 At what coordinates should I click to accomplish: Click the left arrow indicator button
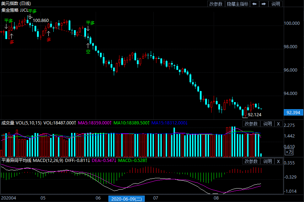click(x=255, y=4)
